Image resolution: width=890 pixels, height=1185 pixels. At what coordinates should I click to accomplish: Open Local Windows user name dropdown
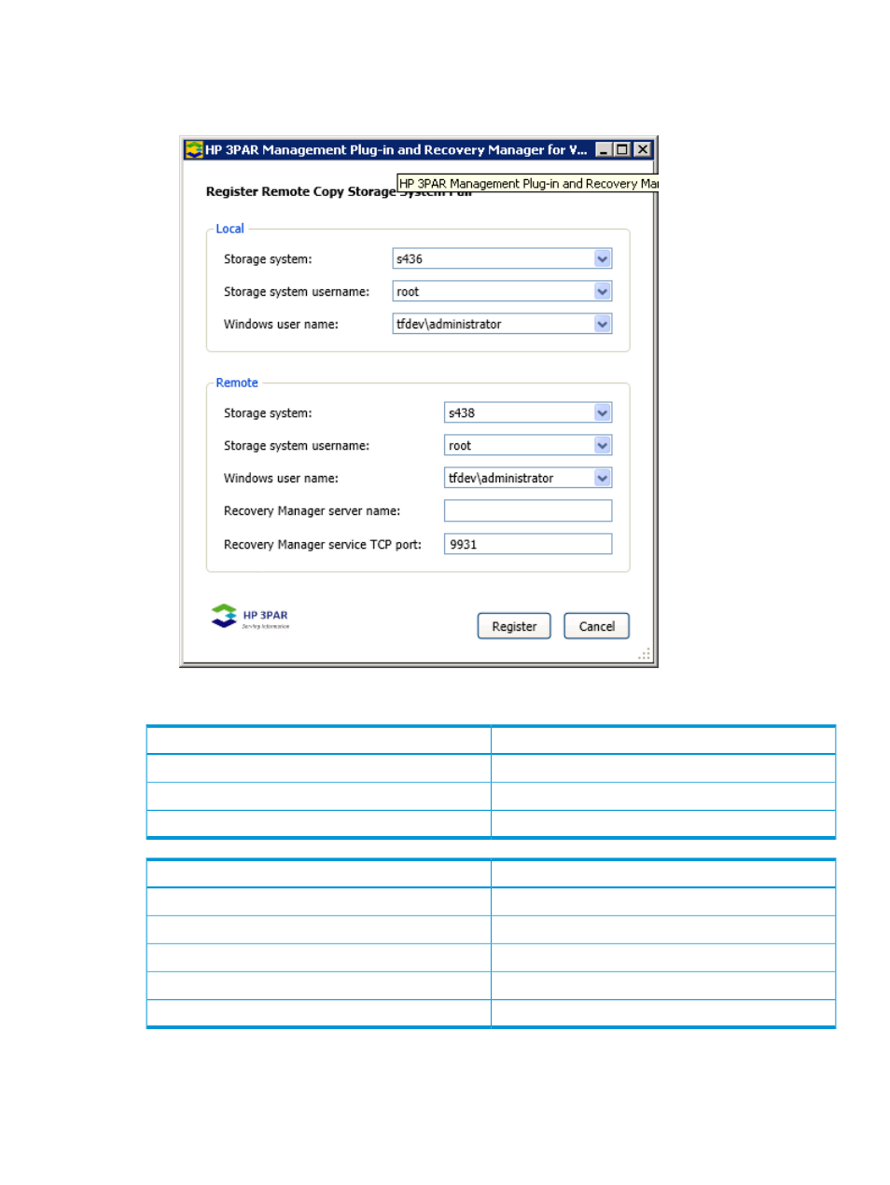point(603,325)
